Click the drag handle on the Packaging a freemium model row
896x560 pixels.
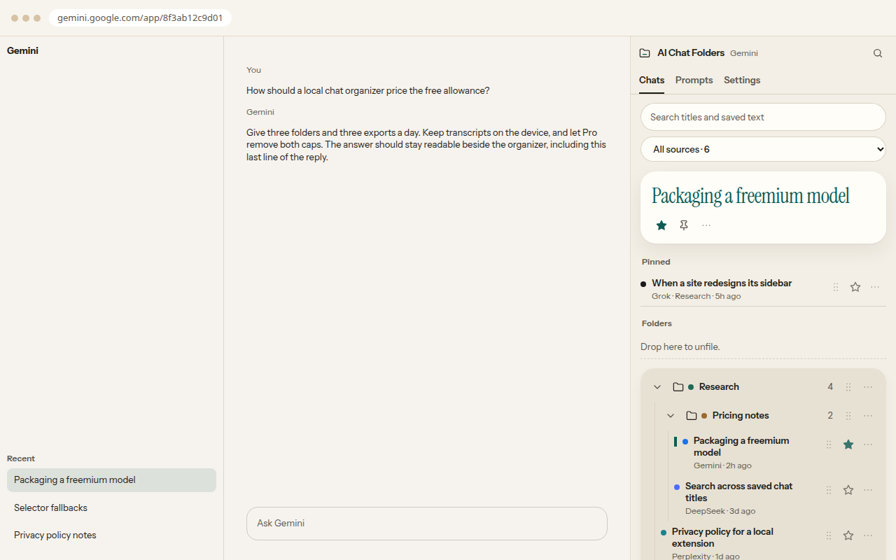coord(829,444)
